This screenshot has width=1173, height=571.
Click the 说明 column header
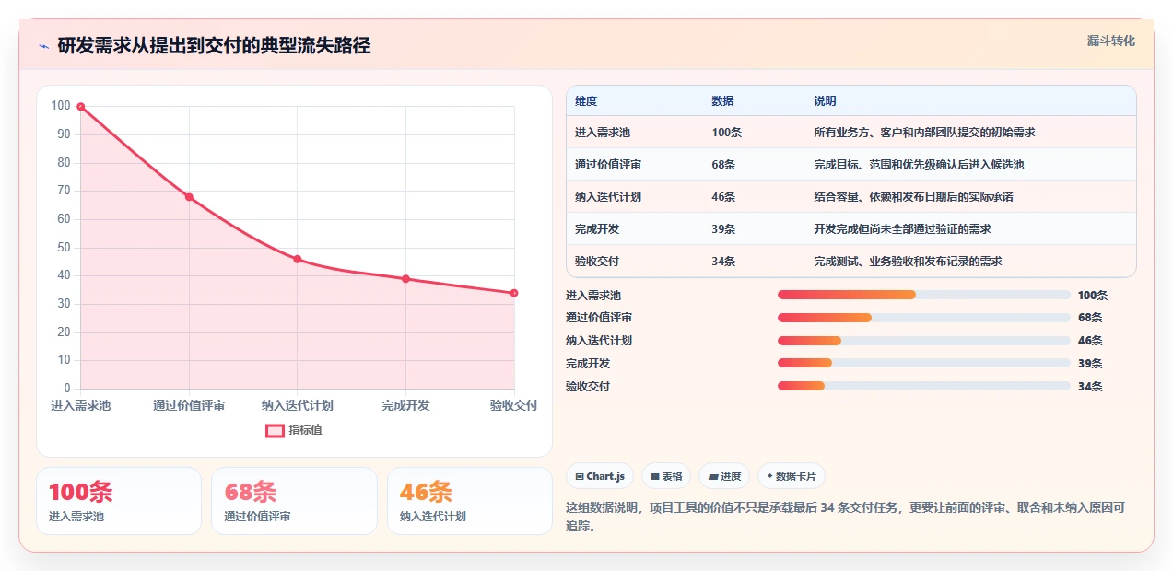click(825, 100)
